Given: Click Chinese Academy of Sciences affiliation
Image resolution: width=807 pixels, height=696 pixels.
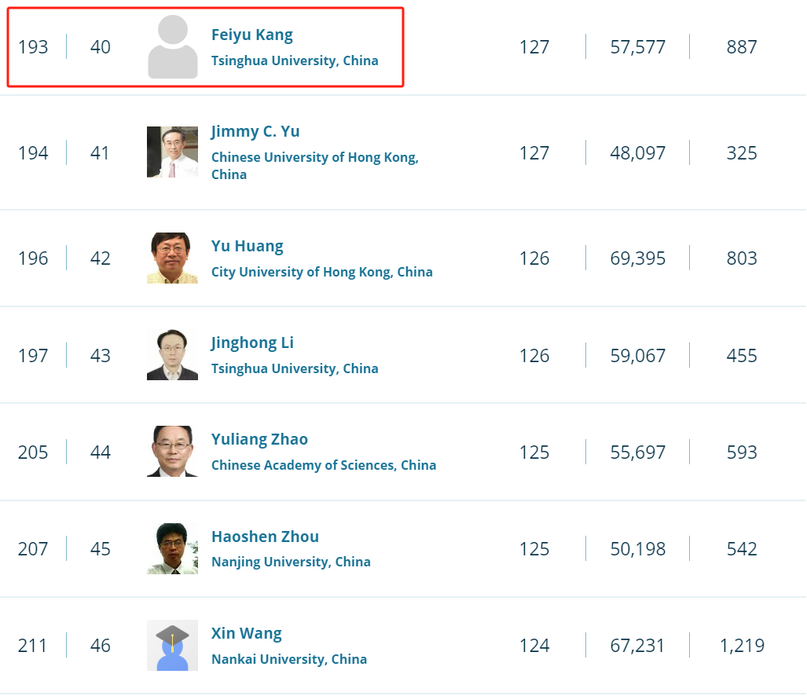Looking at the screenshot, I should click(x=323, y=466).
